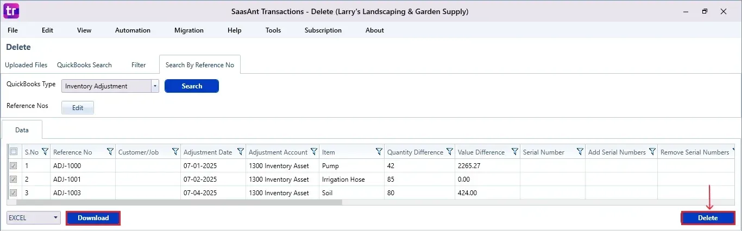Screen dimensions: 742x231
Task: Open the EXCEL format dropdown
Action: (x=34, y=218)
